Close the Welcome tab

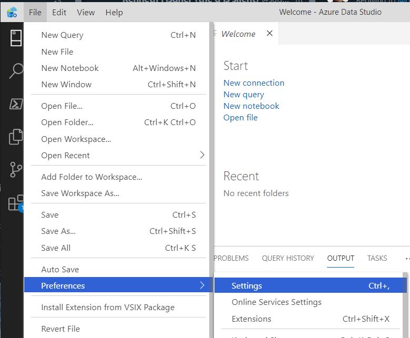[270, 34]
